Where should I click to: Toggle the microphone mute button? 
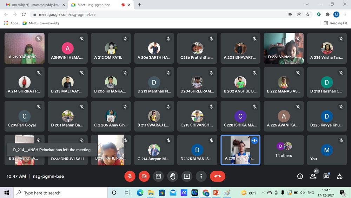(x=130, y=176)
